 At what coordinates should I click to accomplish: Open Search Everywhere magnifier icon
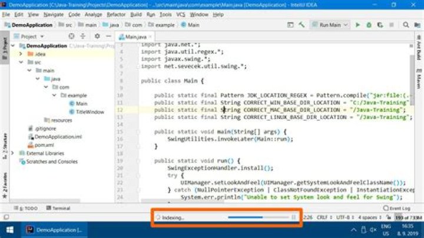point(406,25)
